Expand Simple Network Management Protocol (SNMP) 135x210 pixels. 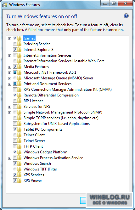tap(9, 113)
